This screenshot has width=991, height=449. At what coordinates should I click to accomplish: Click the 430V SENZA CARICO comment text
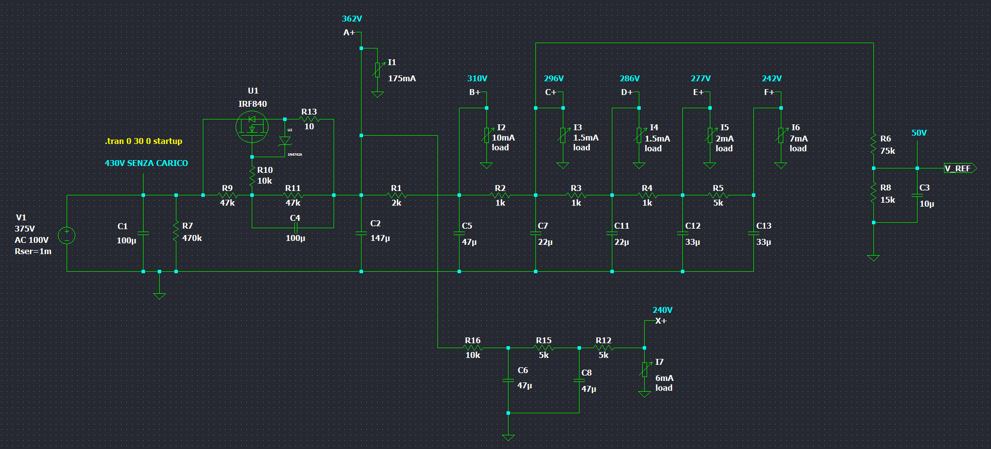point(146,163)
